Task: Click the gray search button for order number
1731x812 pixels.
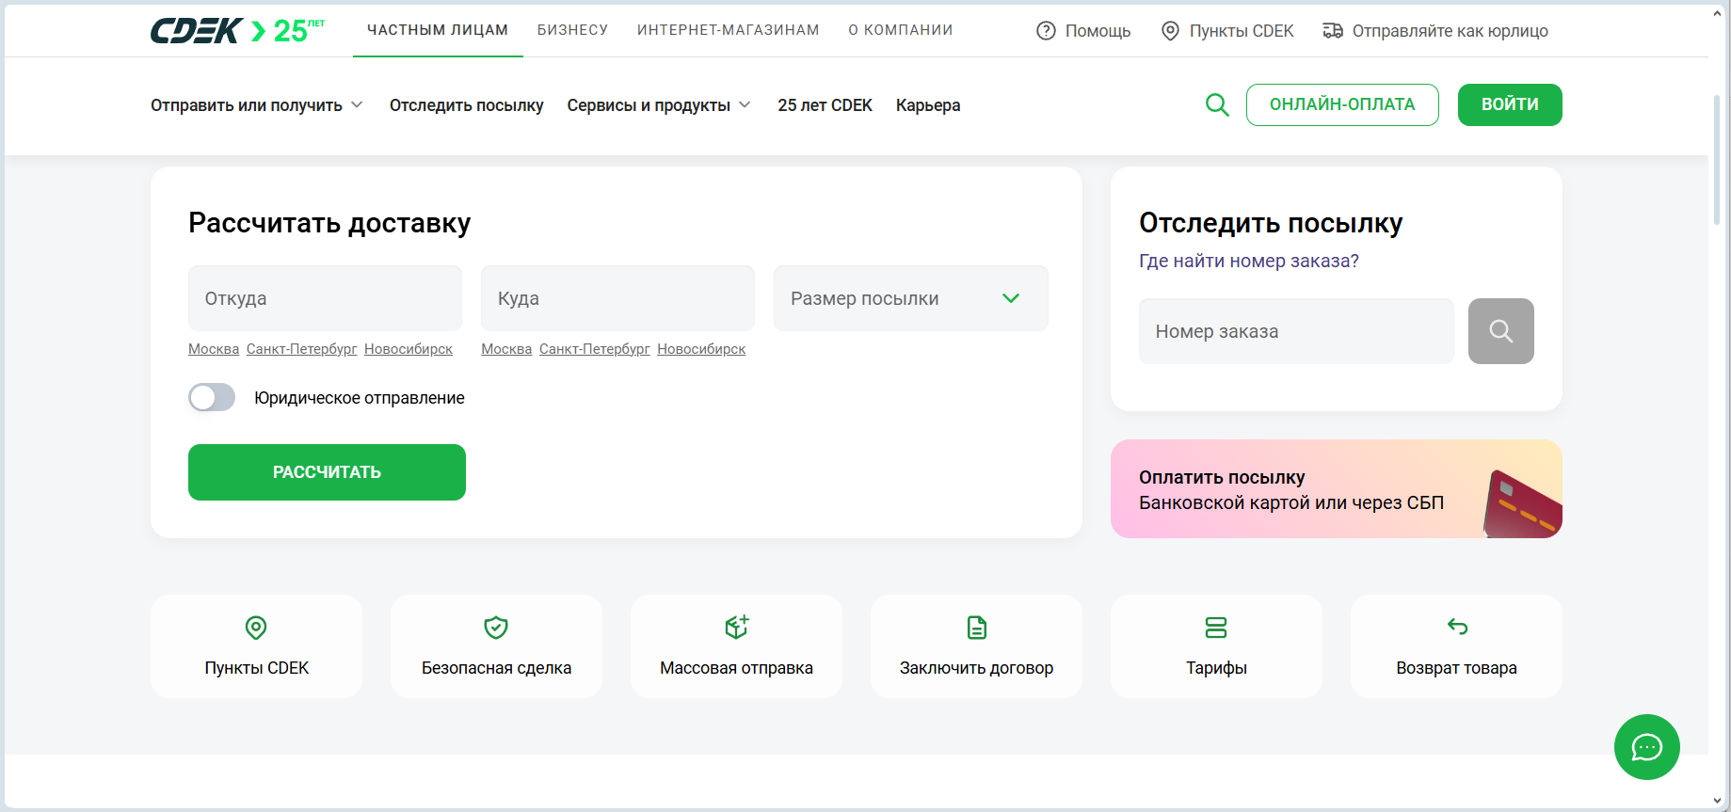Action: (x=1501, y=331)
